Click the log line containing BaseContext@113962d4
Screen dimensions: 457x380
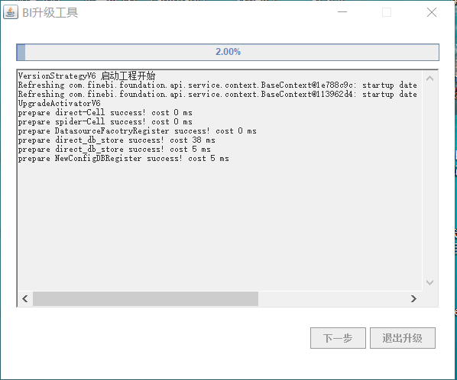pos(218,95)
